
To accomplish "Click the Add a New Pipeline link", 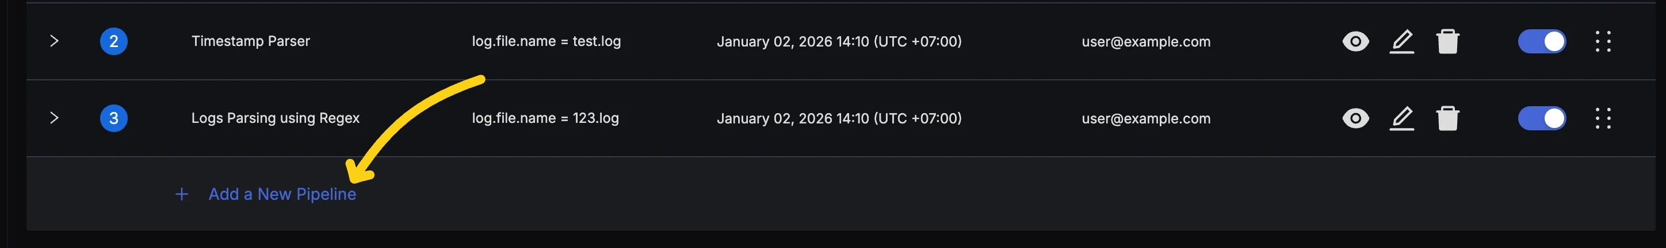I will click(x=282, y=195).
